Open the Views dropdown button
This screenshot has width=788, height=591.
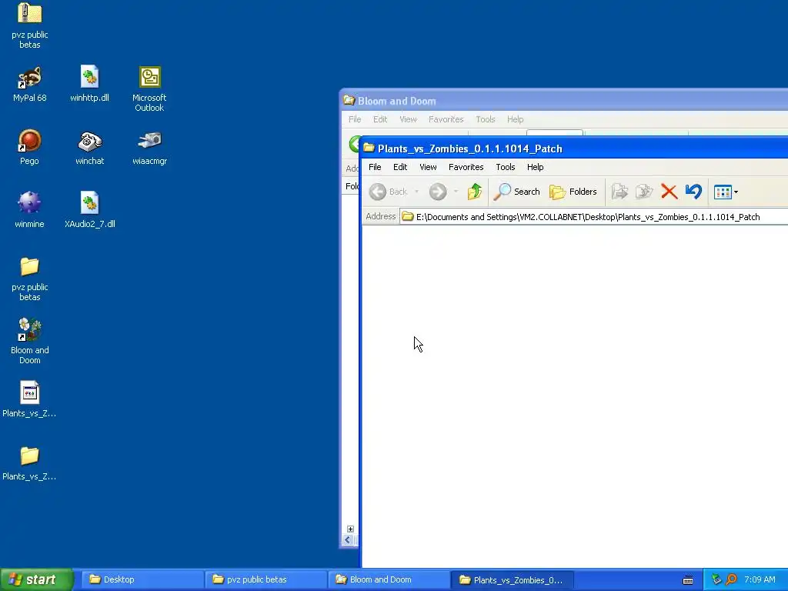point(726,192)
